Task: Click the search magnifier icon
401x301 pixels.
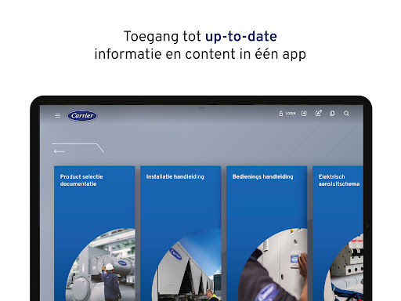Action: (346, 114)
